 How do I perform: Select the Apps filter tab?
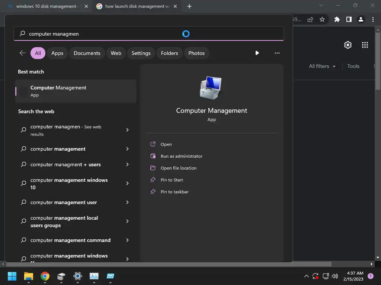[57, 53]
